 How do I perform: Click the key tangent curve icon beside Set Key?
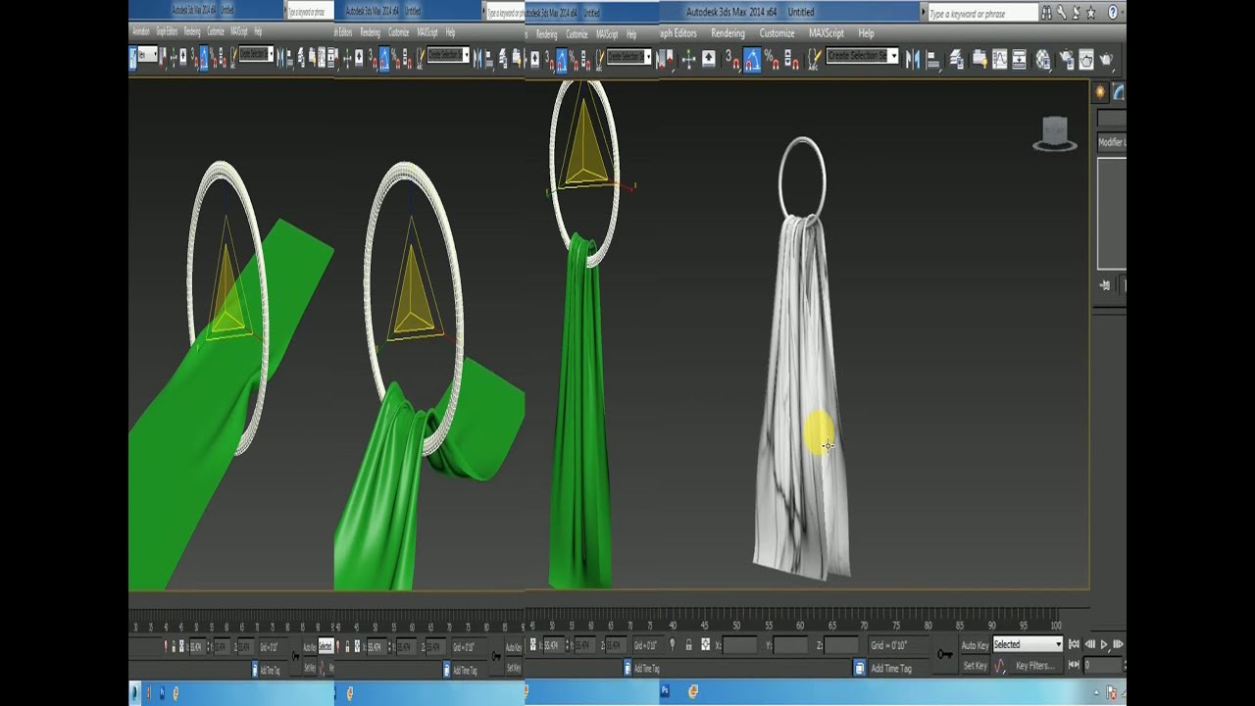coord(1000,666)
